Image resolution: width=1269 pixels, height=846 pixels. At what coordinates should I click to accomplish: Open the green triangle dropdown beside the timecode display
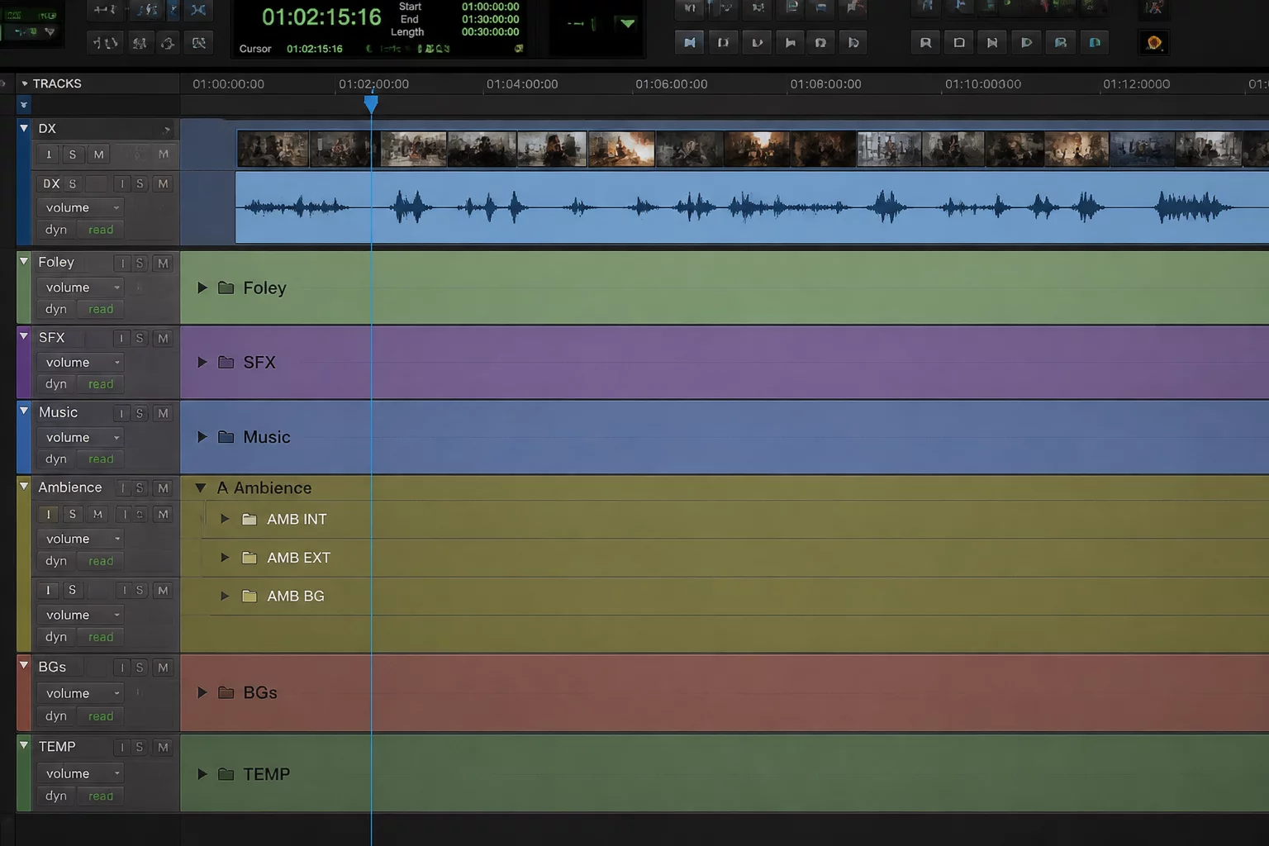[x=628, y=23]
